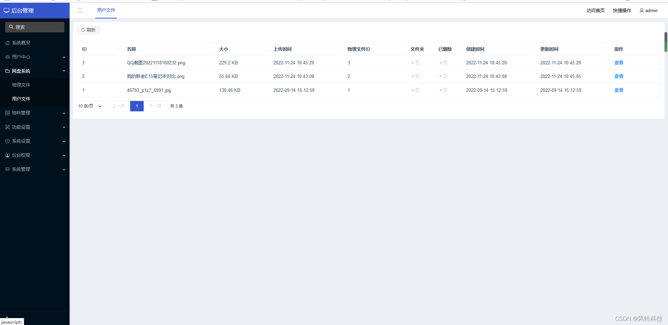Expand the 功能设置 arrow
The height and width of the screenshot is (325, 668).
(64, 127)
